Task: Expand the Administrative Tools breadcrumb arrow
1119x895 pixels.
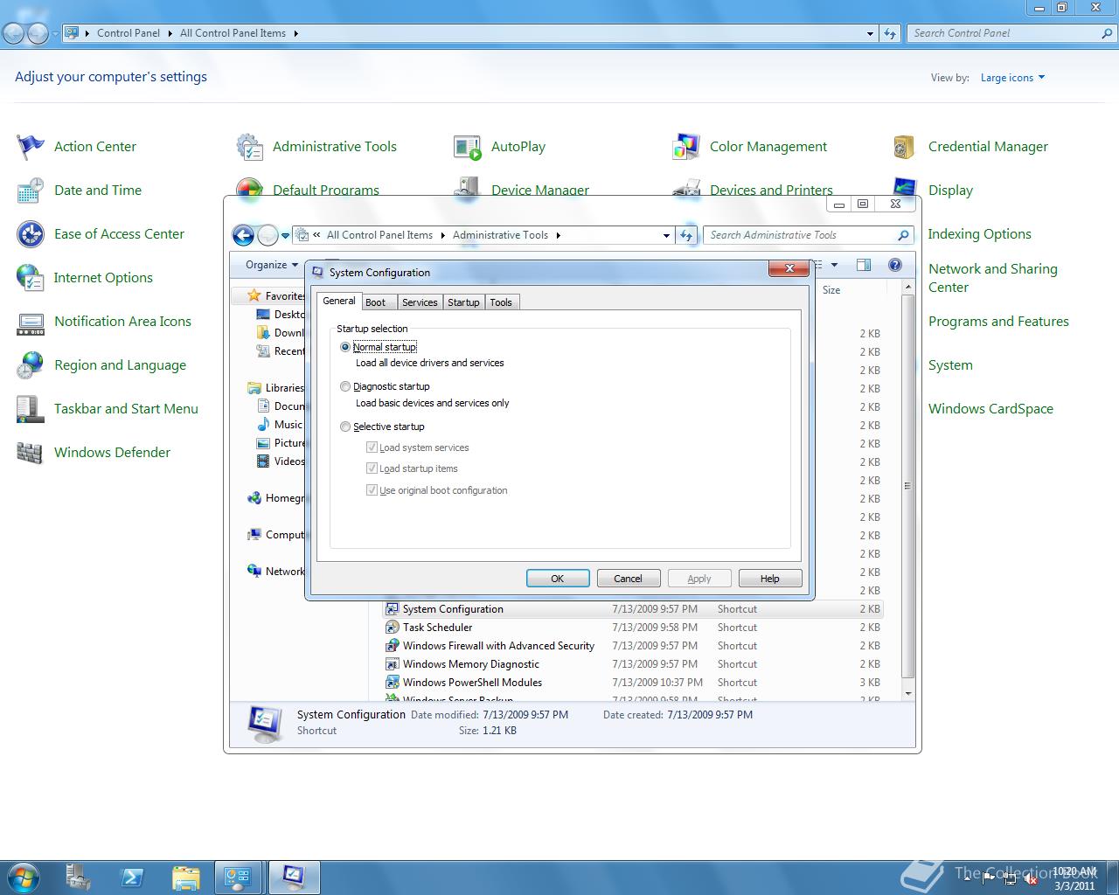Action: click(558, 235)
